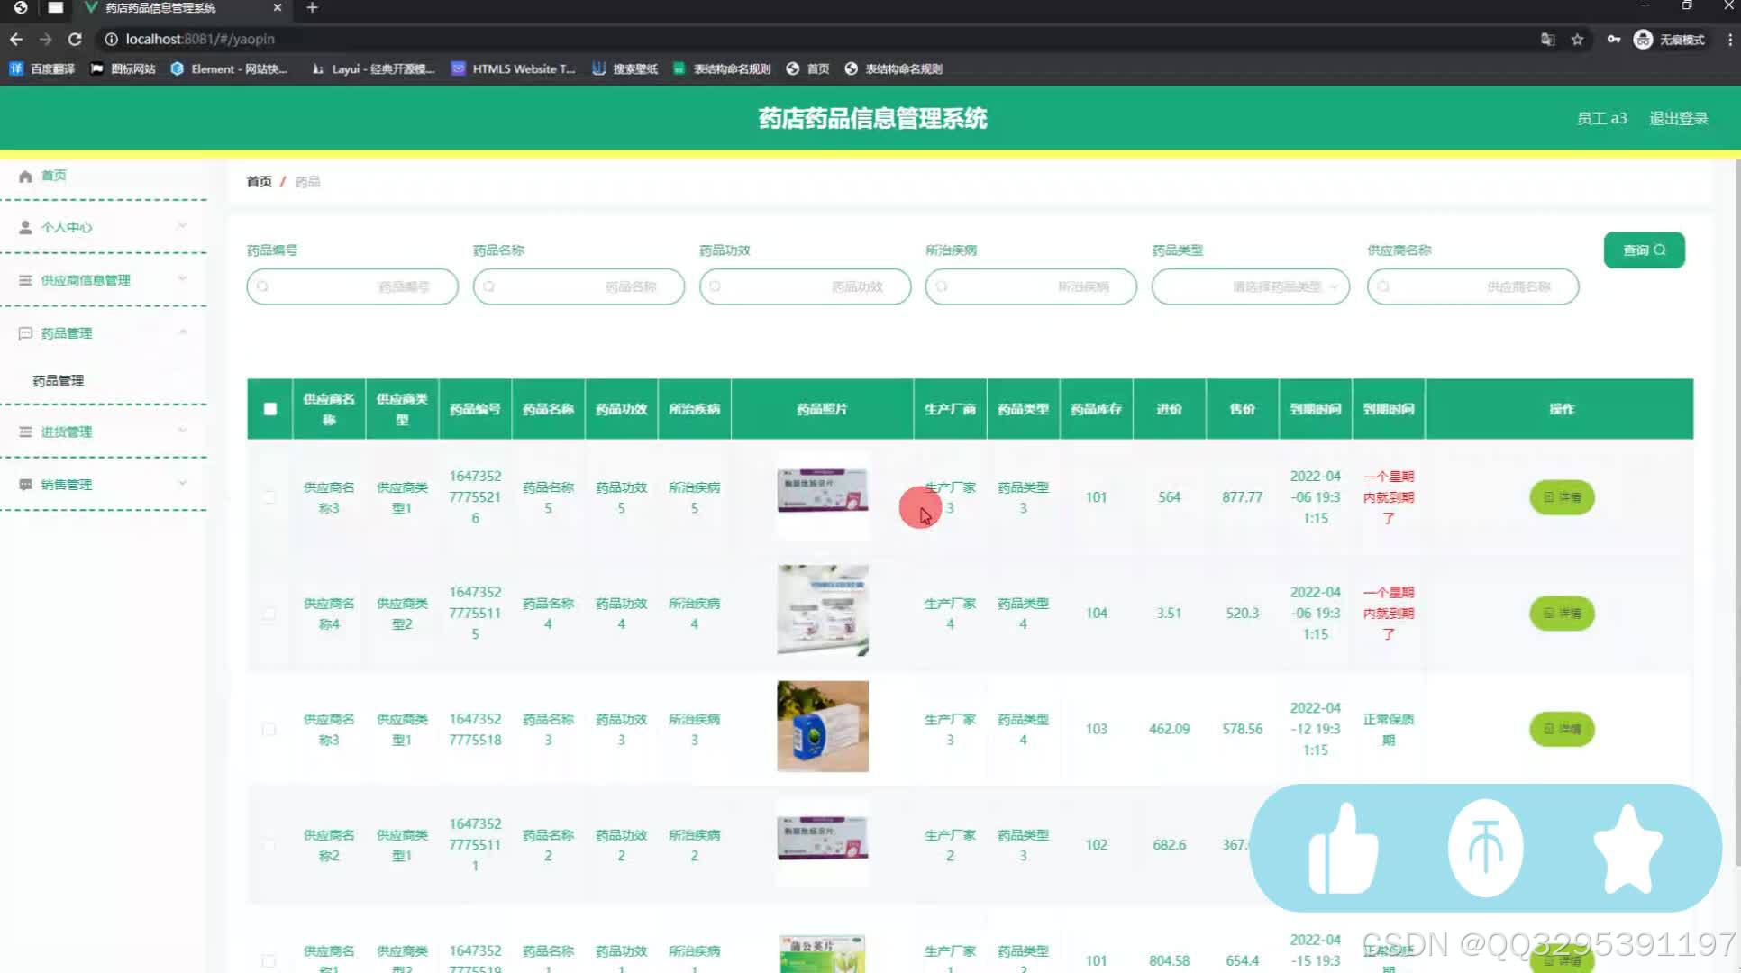Image resolution: width=1741 pixels, height=973 pixels.
Task: Click the browser forward arrow
Action: 46,40
